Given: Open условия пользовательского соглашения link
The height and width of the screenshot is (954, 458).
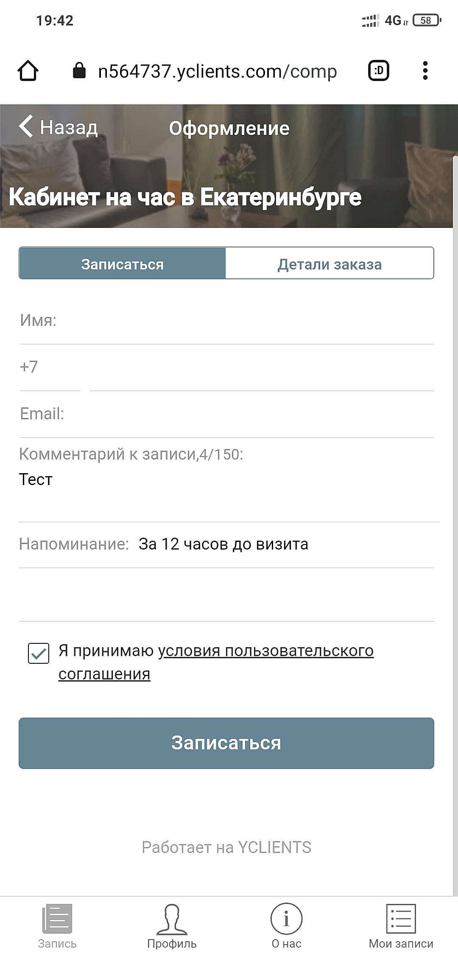Looking at the screenshot, I should pos(216,662).
